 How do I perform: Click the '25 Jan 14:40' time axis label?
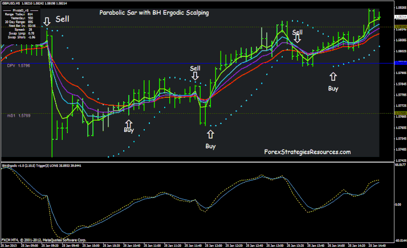[377, 245]
